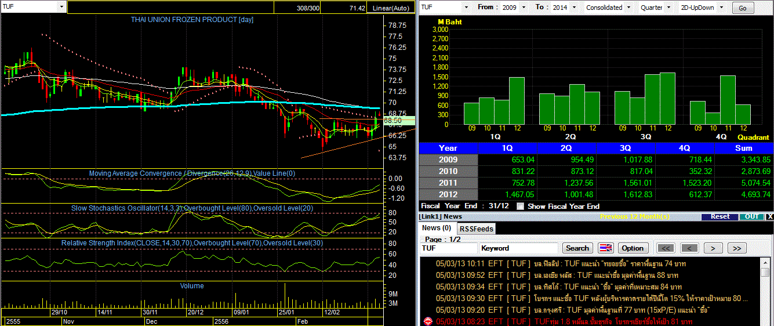
Task: Click the Keyword search field
Action: (x=519, y=248)
